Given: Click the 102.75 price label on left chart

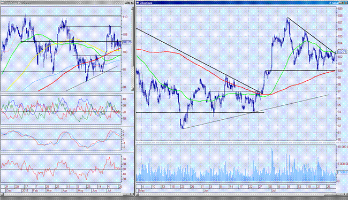Looking at the screenshot, I should pos(127,42).
